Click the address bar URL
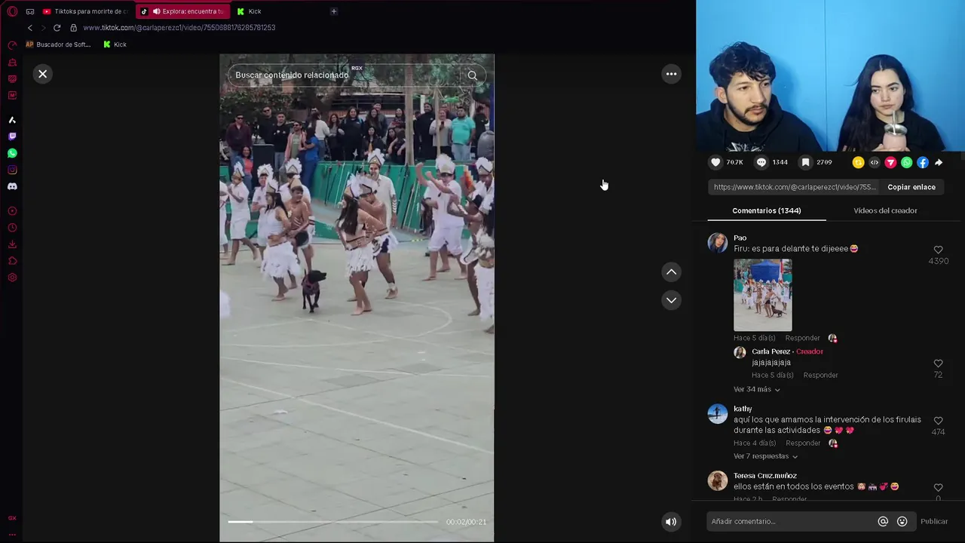The height and width of the screenshot is (543, 965). pyautogui.click(x=179, y=28)
